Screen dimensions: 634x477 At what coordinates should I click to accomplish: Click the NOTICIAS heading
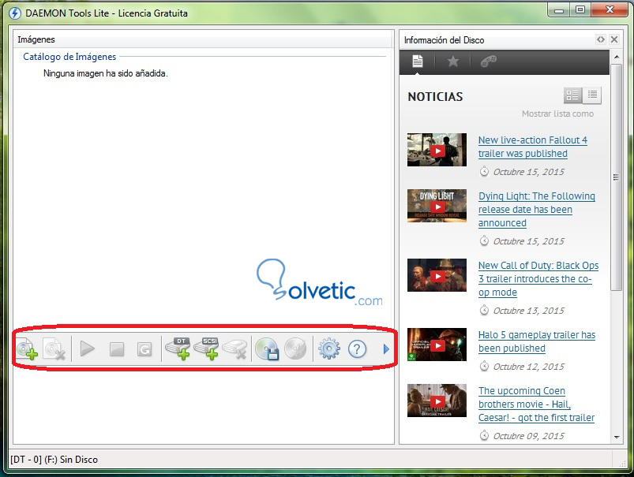click(435, 97)
